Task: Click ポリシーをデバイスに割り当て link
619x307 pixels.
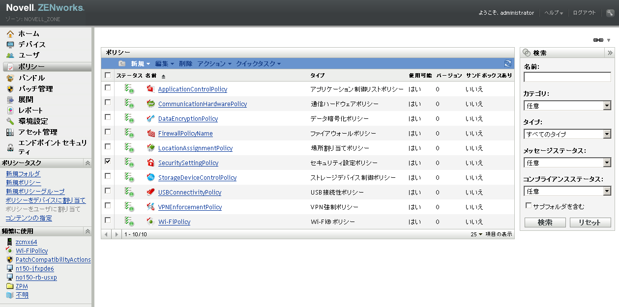Action: pyautogui.click(x=46, y=200)
